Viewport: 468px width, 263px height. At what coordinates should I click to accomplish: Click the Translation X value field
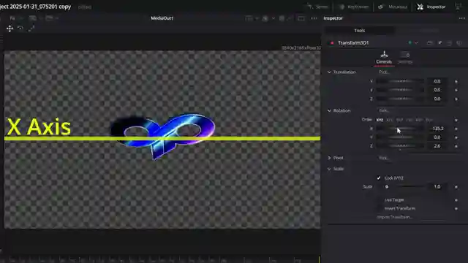pyautogui.click(x=437, y=81)
